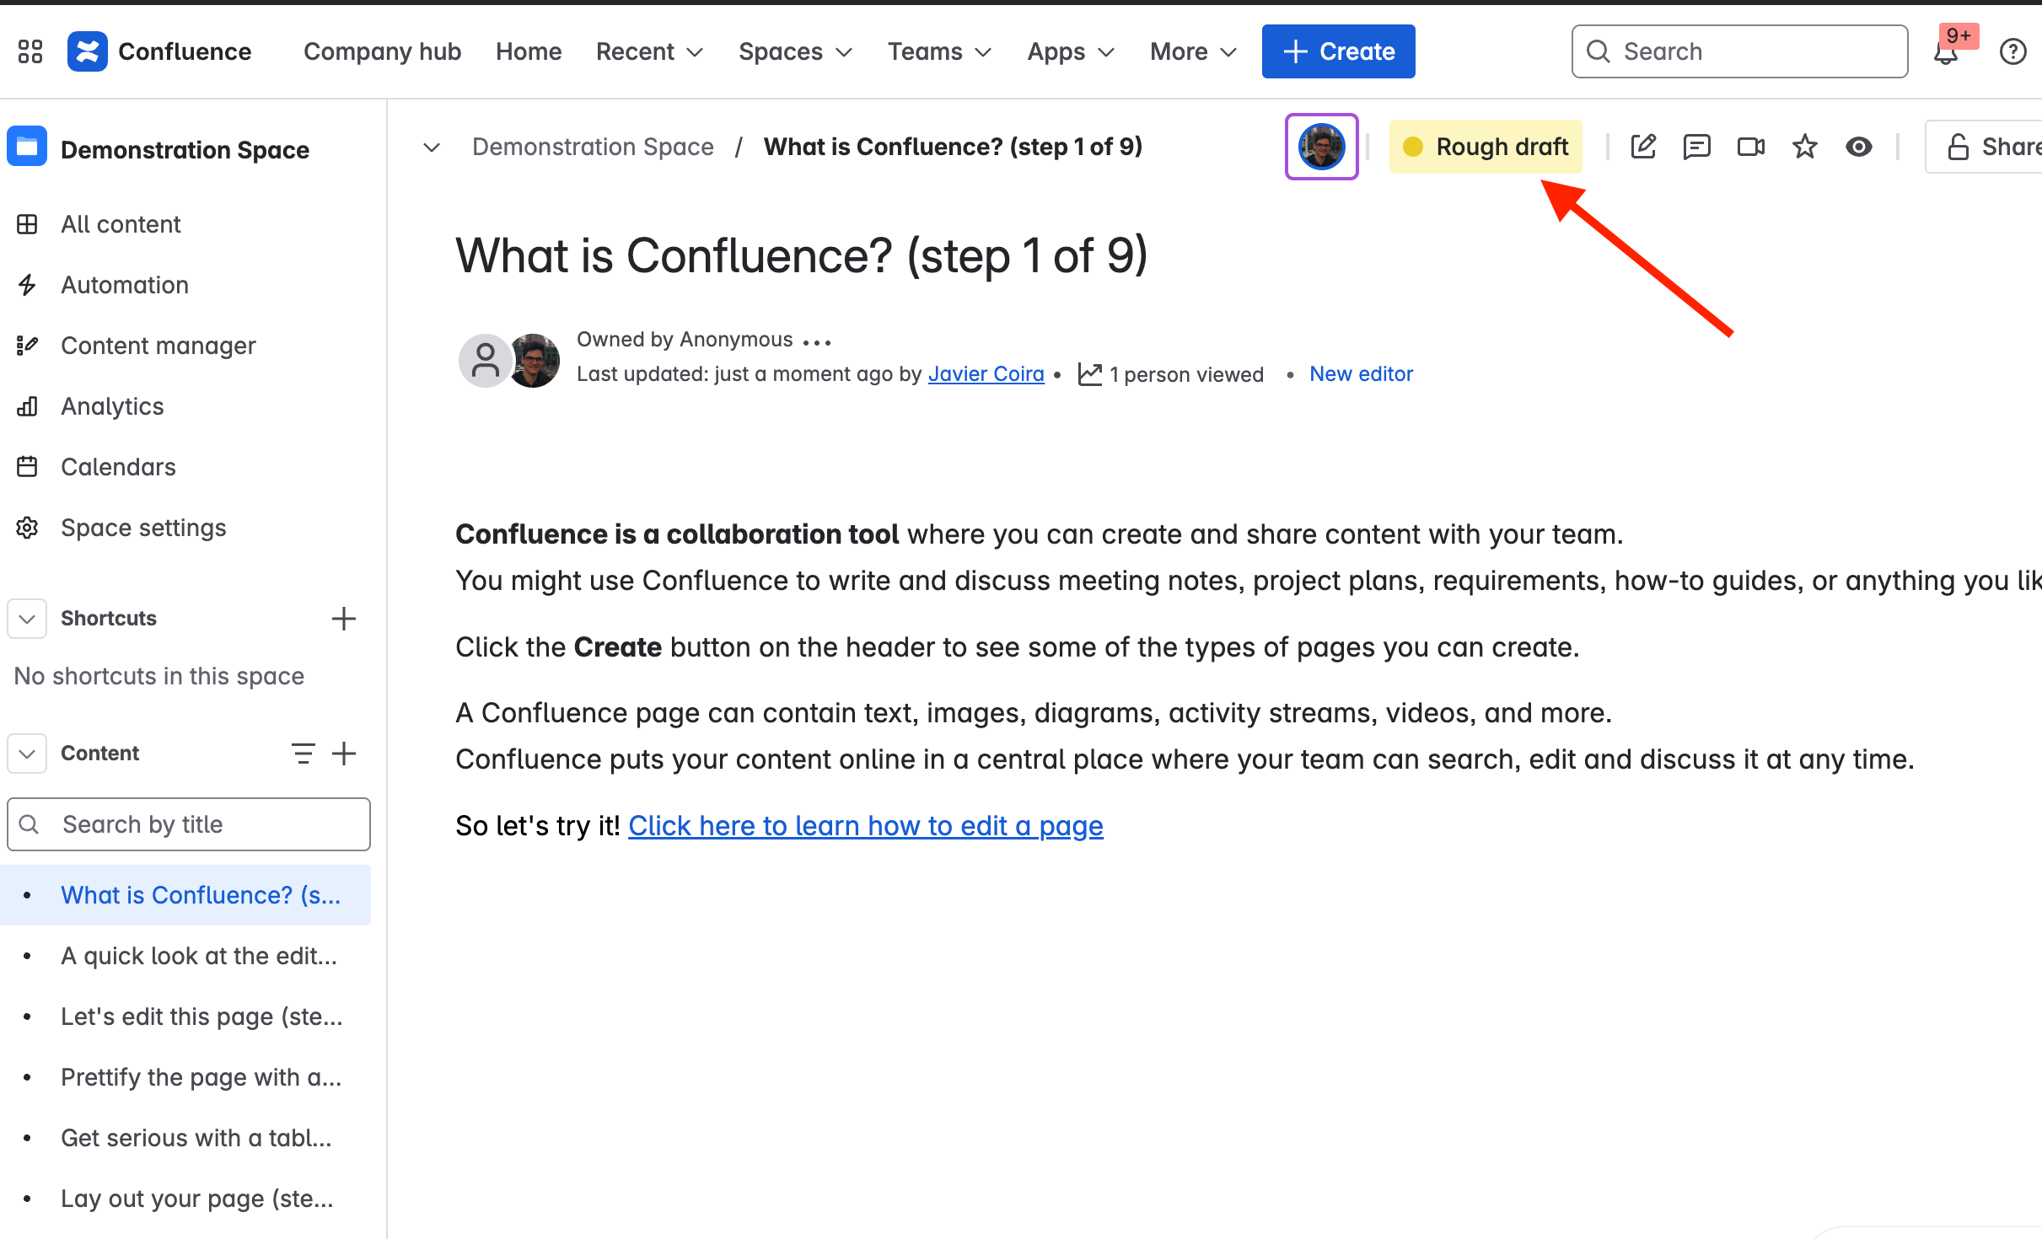Collapse the Shortcuts section
This screenshot has height=1239, width=2042.
point(26,618)
